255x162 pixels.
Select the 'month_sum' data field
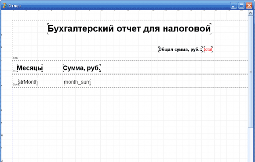(x=77, y=82)
